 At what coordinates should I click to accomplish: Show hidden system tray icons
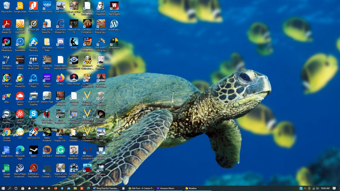click(305, 188)
